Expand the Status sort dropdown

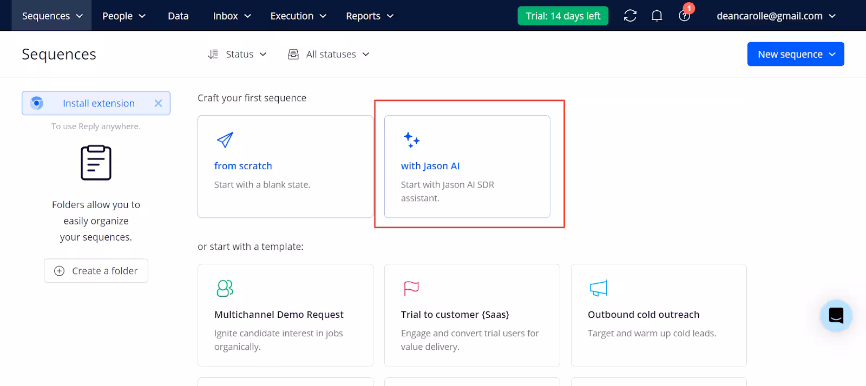(x=238, y=54)
